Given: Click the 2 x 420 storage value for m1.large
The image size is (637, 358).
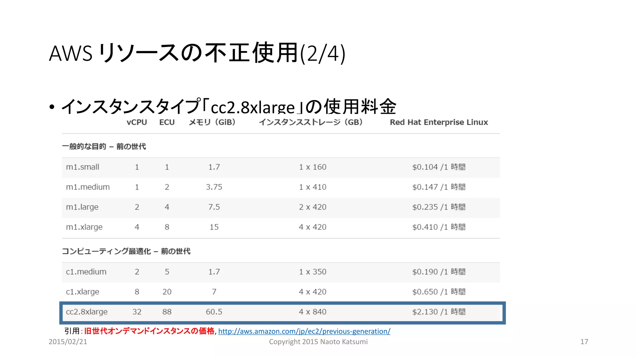Looking at the screenshot, I should [x=313, y=207].
